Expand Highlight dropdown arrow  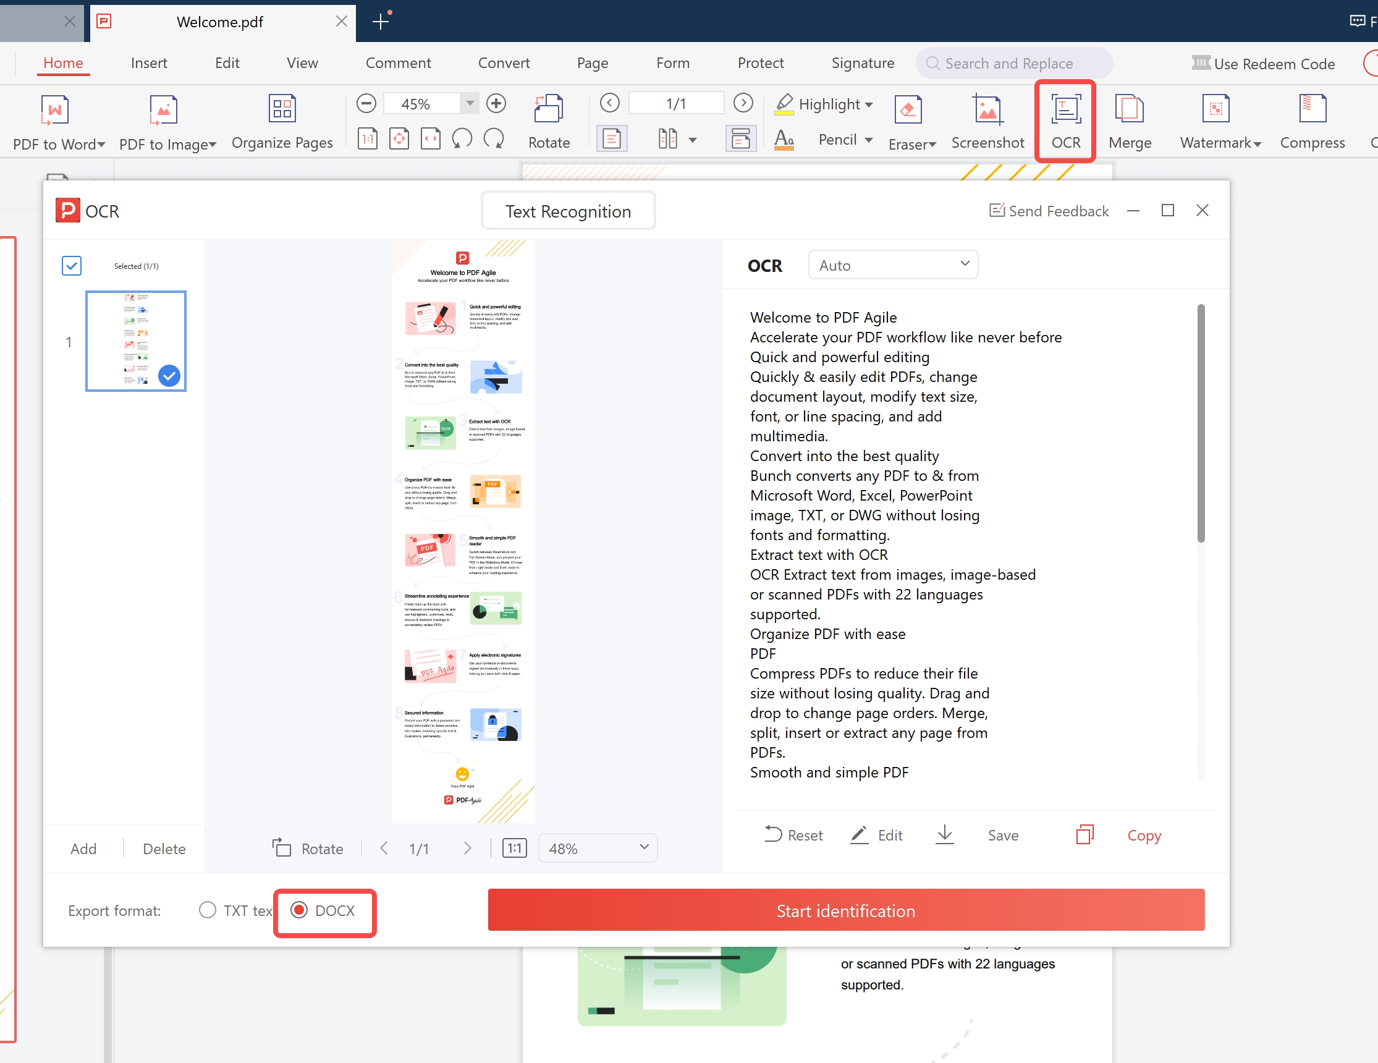click(x=869, y=104)
